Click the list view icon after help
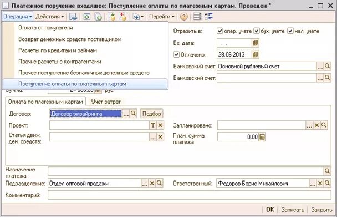Image resolution: width=337 pixels, height=218 pixels. pyautogui.click(x=197, y=17)
